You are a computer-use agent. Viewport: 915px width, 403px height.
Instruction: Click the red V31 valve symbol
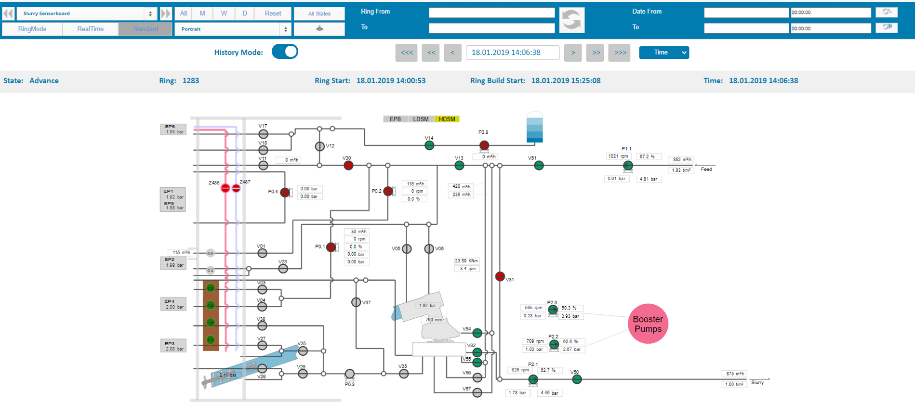pyautogui.click(x=500, y=276)
